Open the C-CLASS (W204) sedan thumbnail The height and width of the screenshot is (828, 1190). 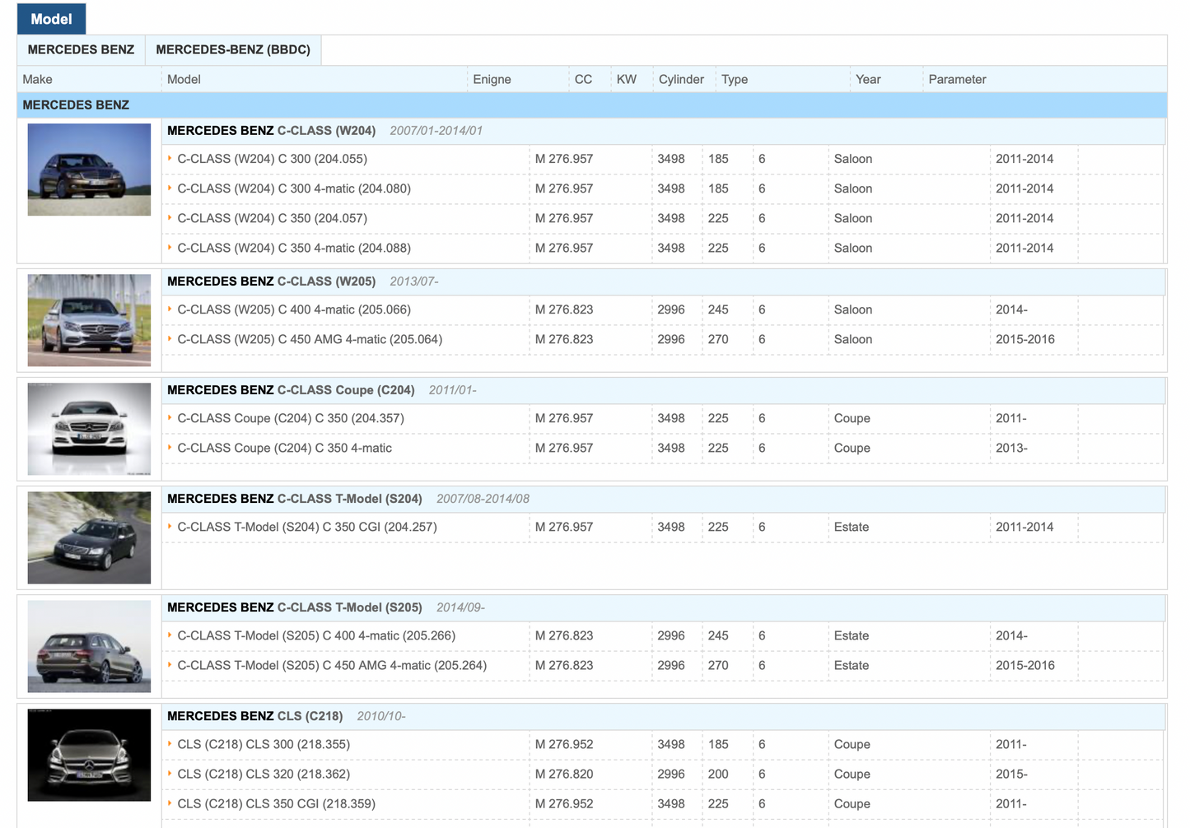pyautogui.click(x=89, y=170)
